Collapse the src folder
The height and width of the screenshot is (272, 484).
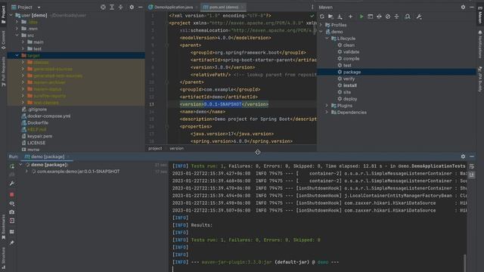pos(17,36)
